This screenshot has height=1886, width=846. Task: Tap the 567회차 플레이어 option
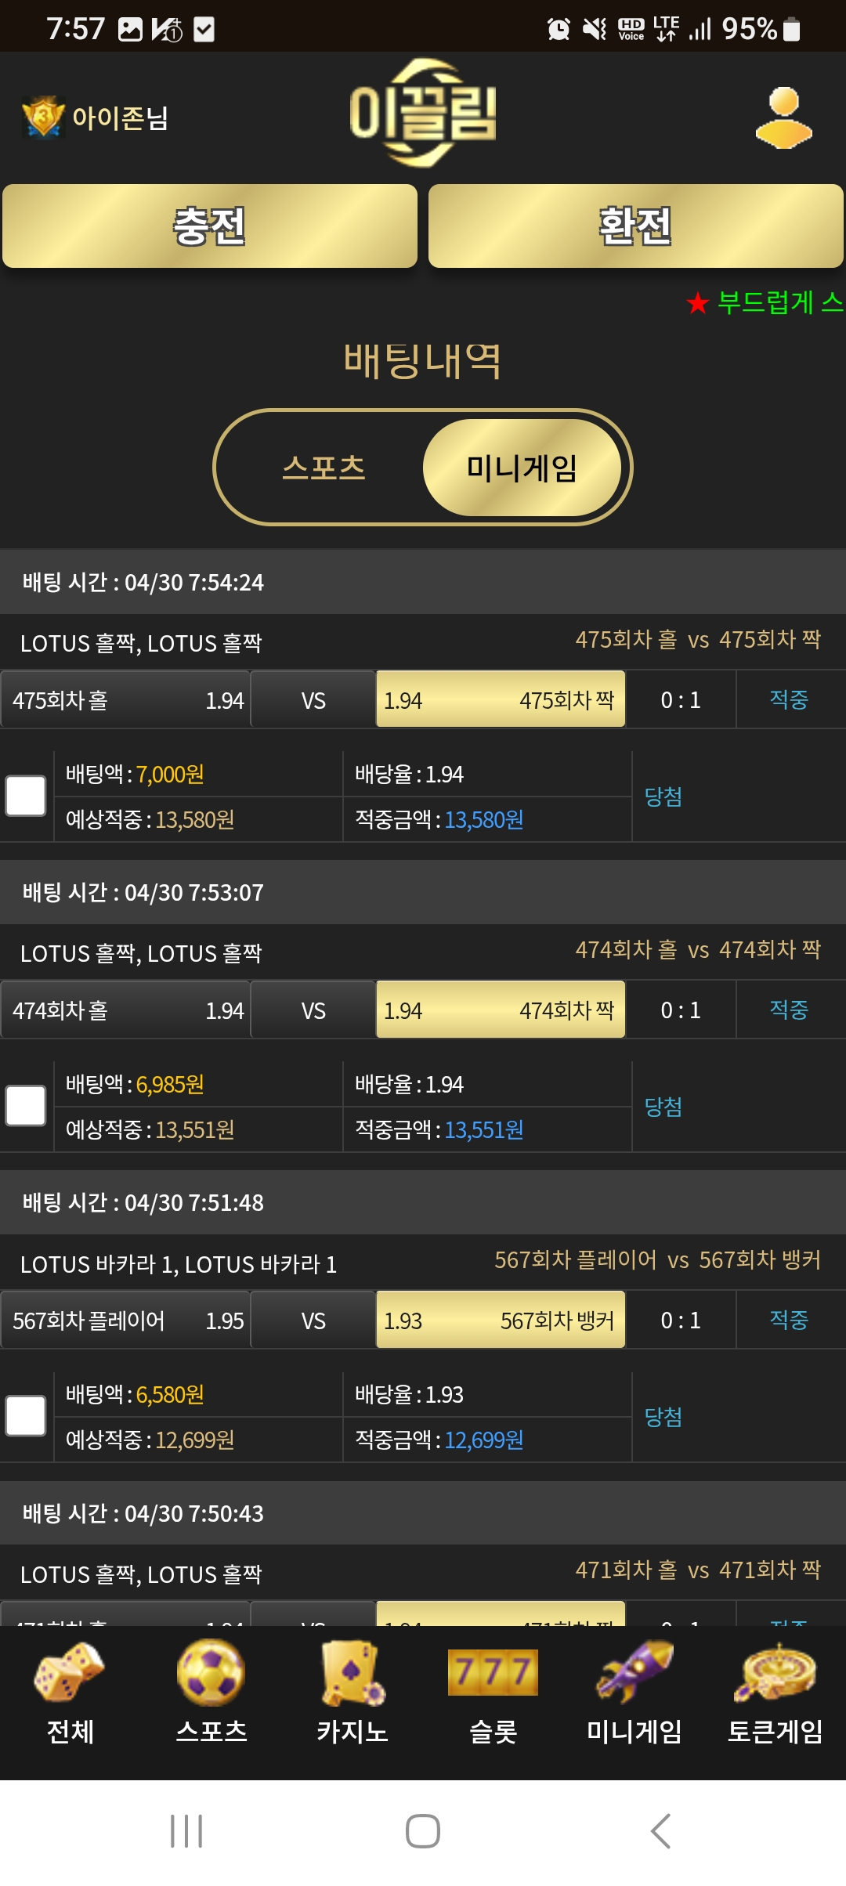(125, 1321)
